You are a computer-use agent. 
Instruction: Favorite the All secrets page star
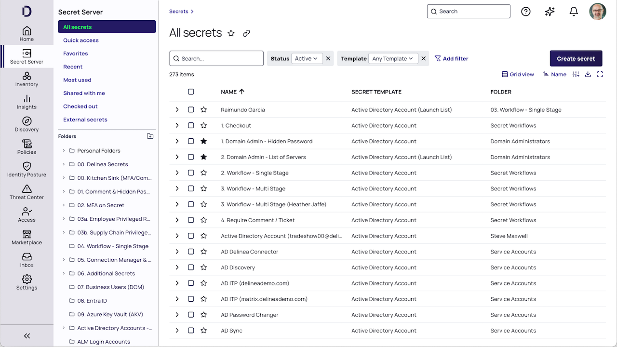pos(231,33)
